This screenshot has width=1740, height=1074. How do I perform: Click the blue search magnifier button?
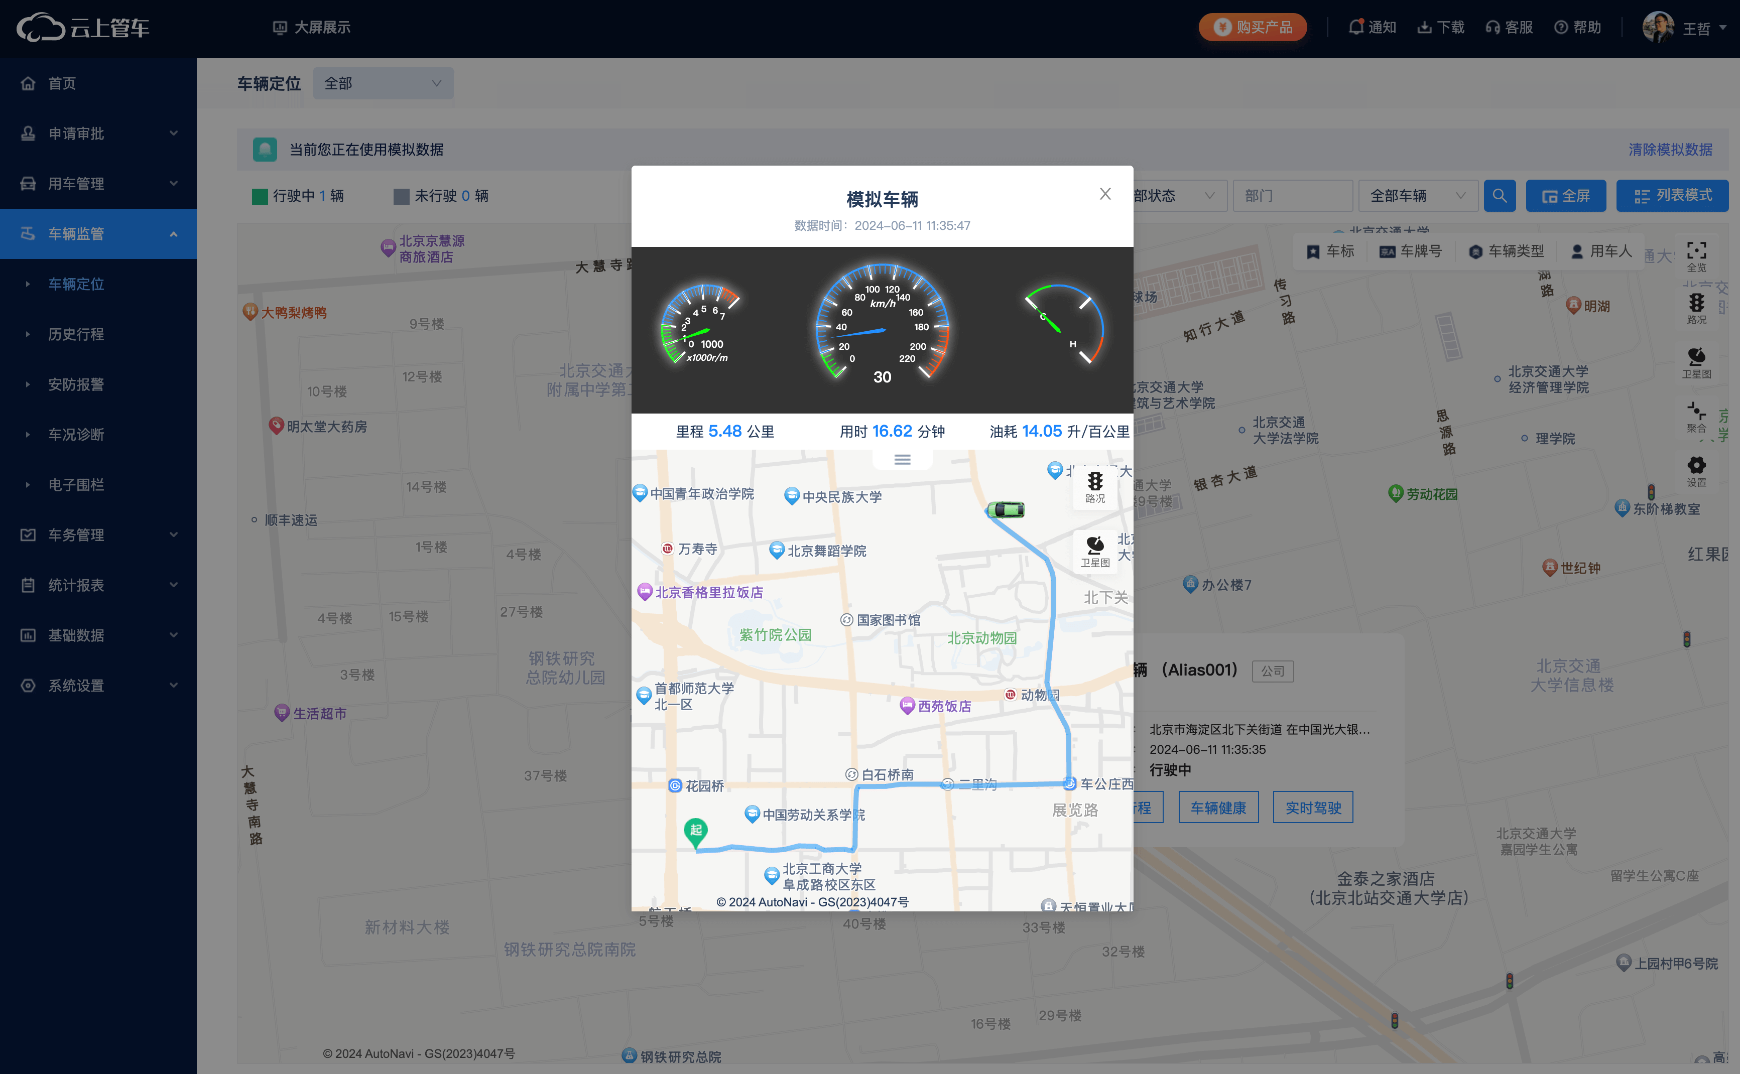(1499, 195)
